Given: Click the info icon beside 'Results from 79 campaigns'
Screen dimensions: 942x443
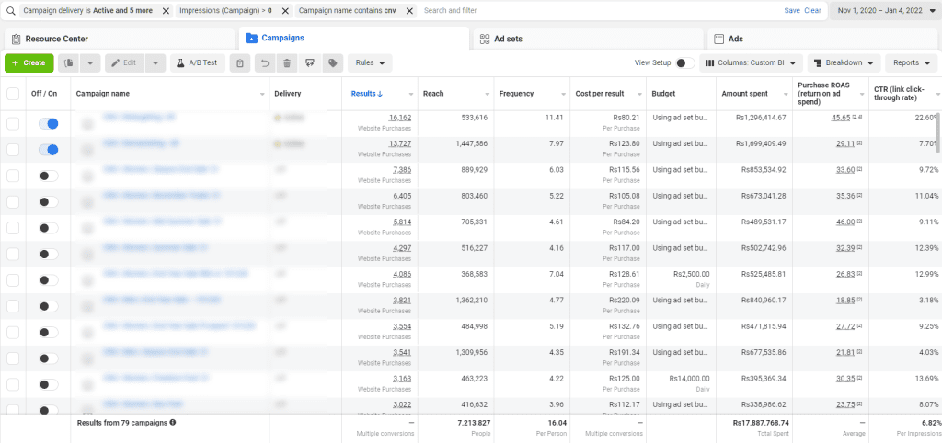Looking at the screenshot, I should pos(173,423).
